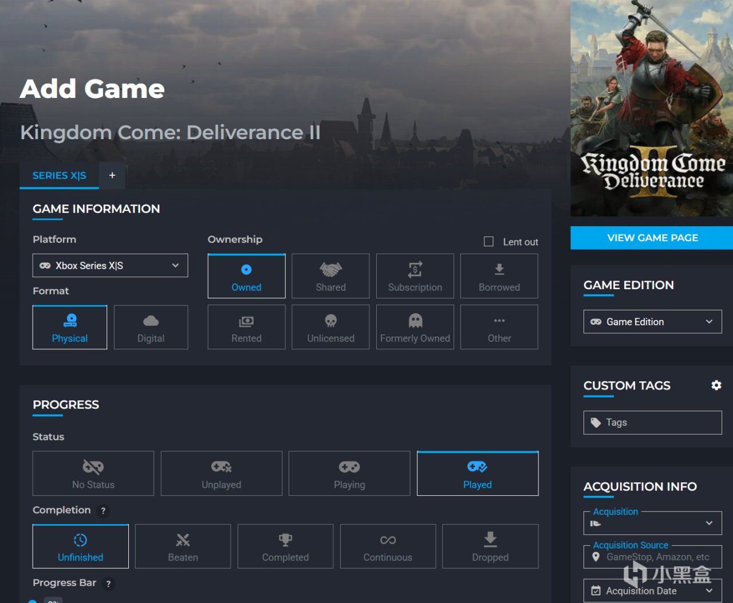Select the Rented ownership option
The image size is (733, 603).
[246, 327]
